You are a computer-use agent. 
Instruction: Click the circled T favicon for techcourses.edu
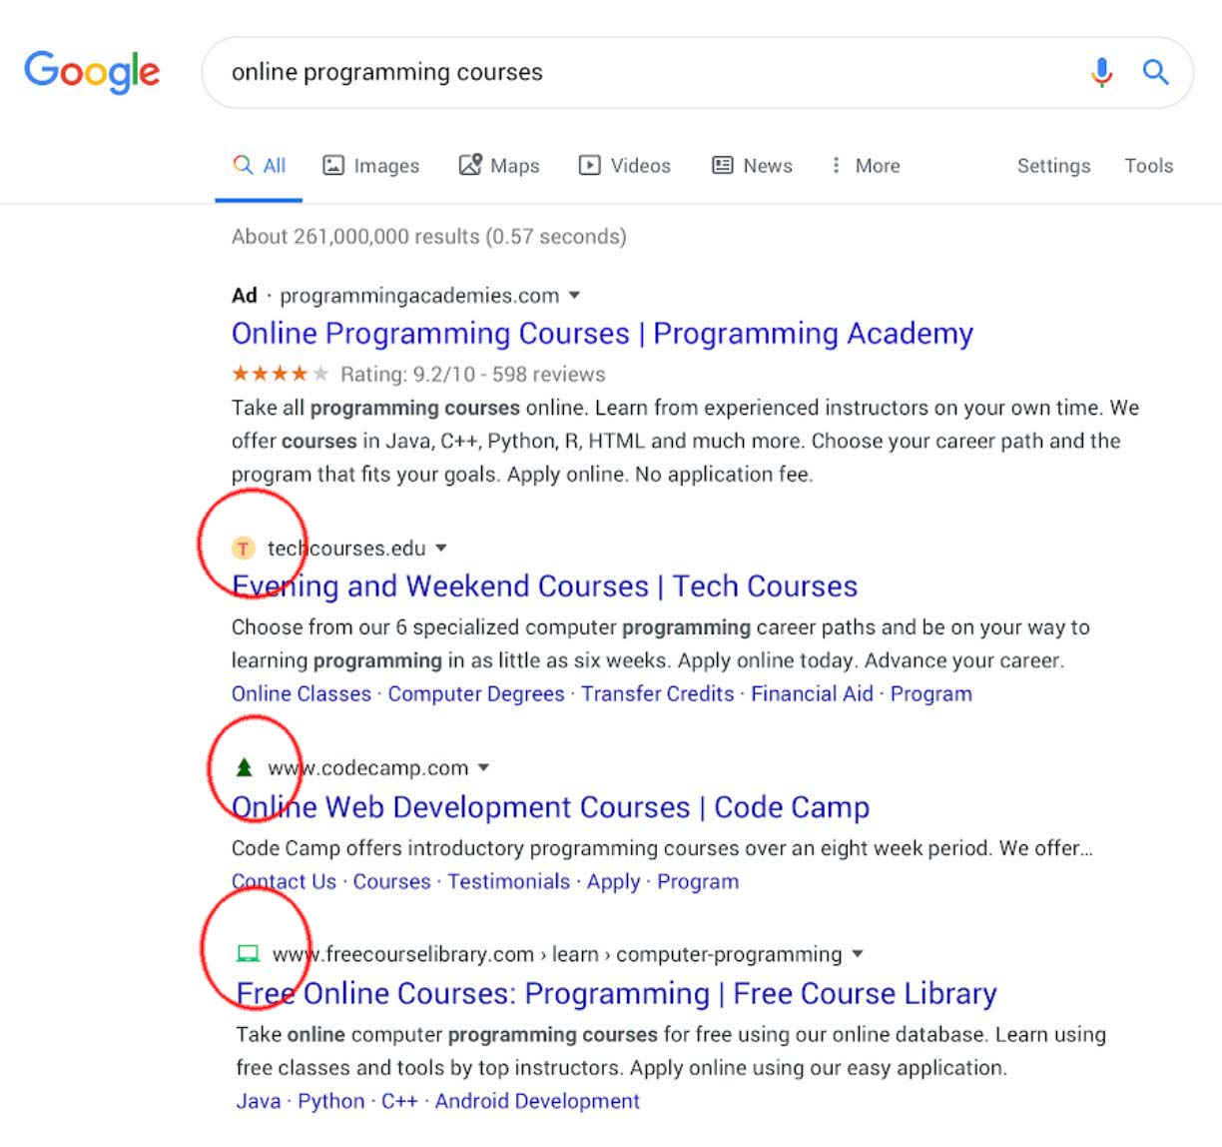(x=243, y=548)
